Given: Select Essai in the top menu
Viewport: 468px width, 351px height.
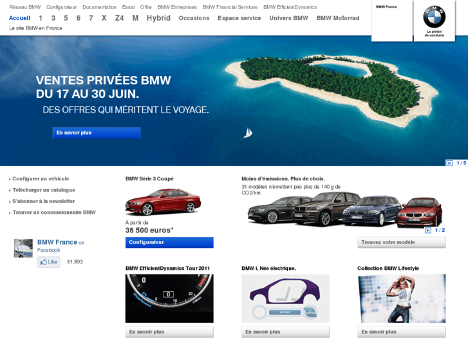Looking at the screenshot, I should click(x=128, y=7).
